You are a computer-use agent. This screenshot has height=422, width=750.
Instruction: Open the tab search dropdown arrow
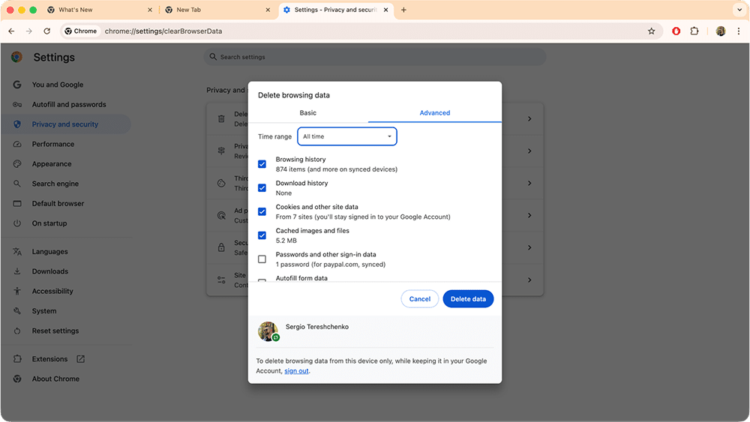(x=736, y=10)
